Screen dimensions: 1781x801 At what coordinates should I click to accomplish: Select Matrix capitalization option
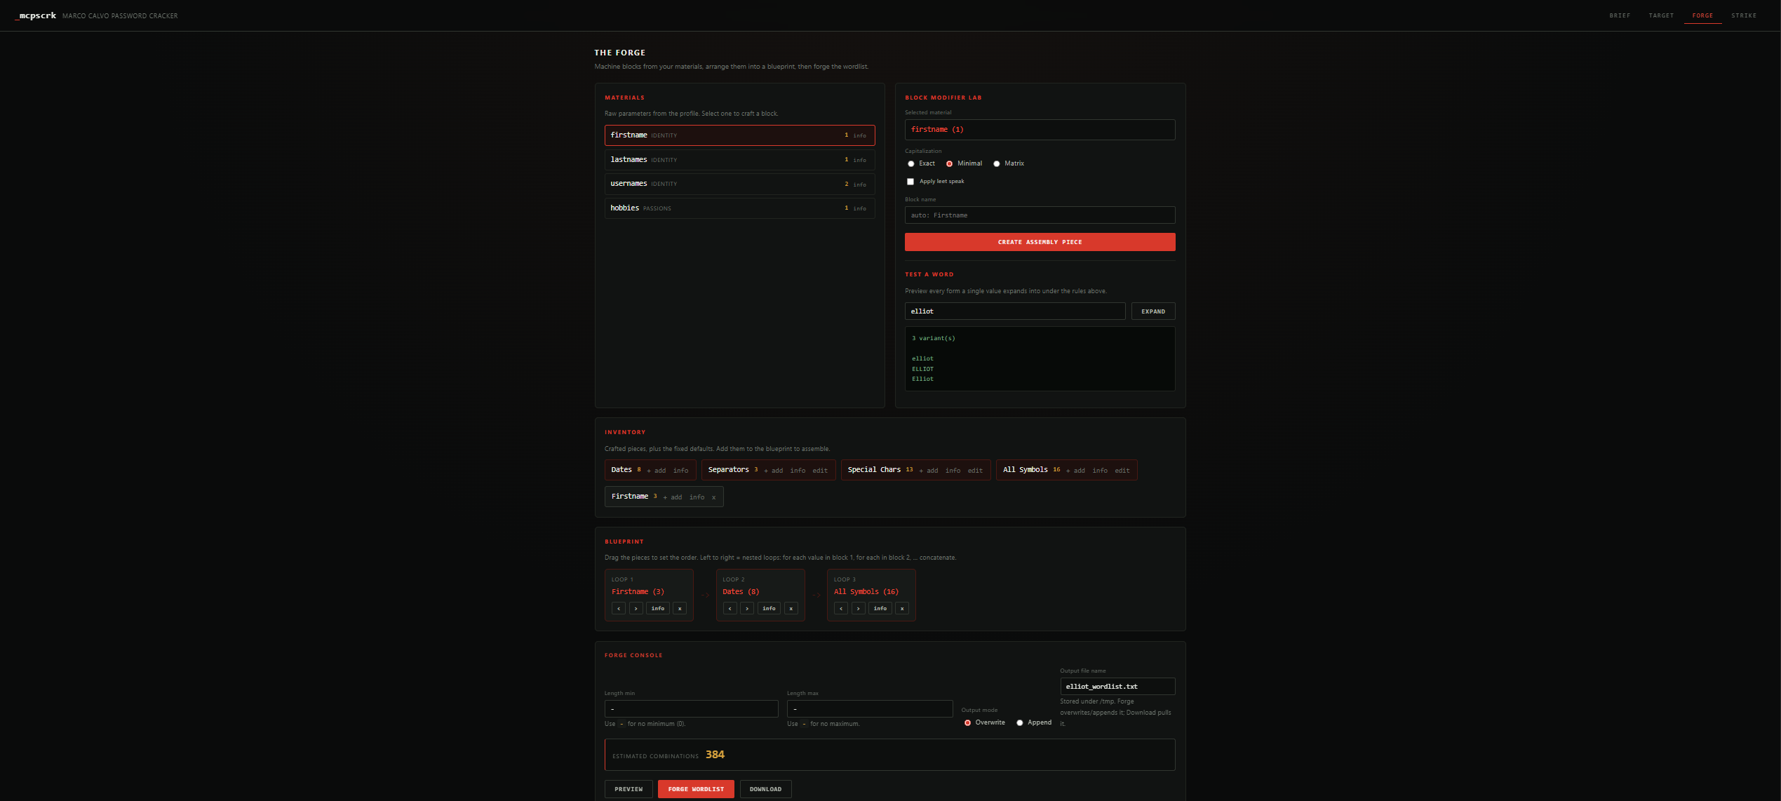pos(997,163)
